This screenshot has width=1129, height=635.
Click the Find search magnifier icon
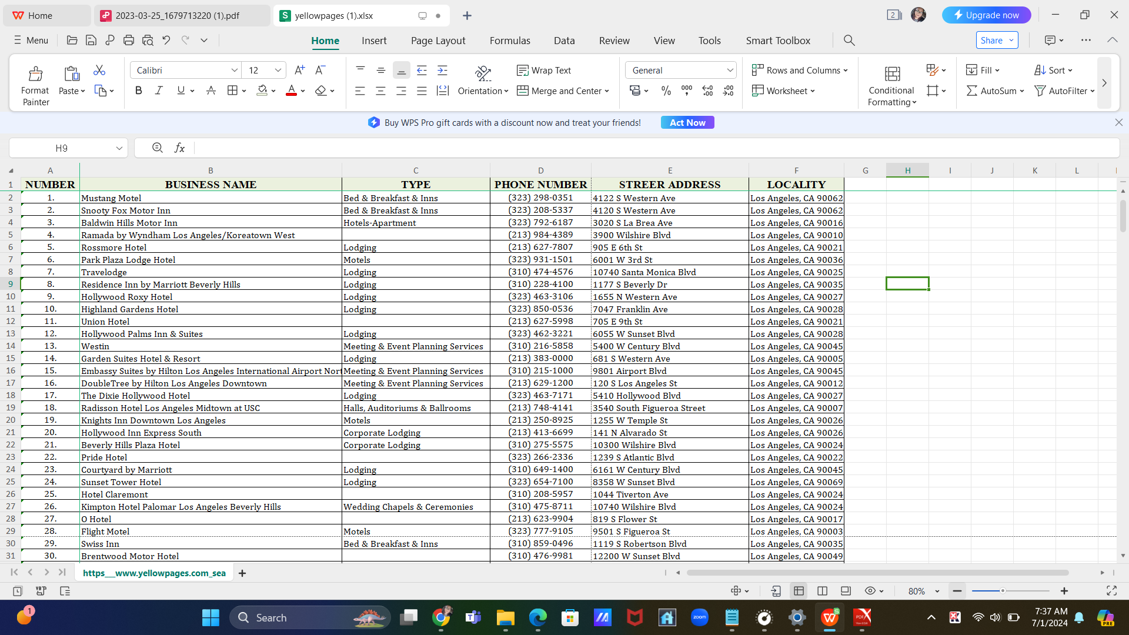click(849, 41)
